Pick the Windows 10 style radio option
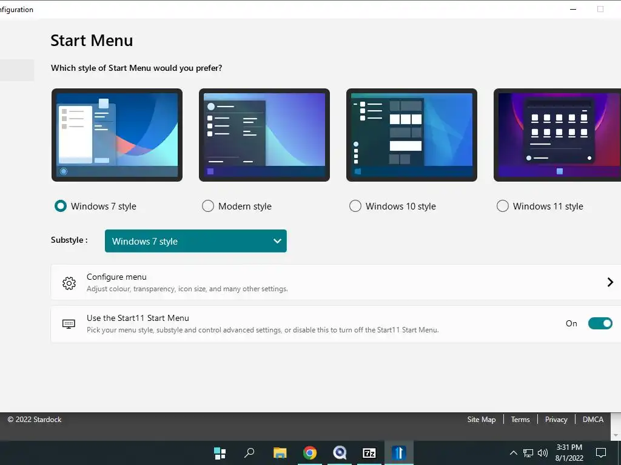621x465 pixels. 355,206
